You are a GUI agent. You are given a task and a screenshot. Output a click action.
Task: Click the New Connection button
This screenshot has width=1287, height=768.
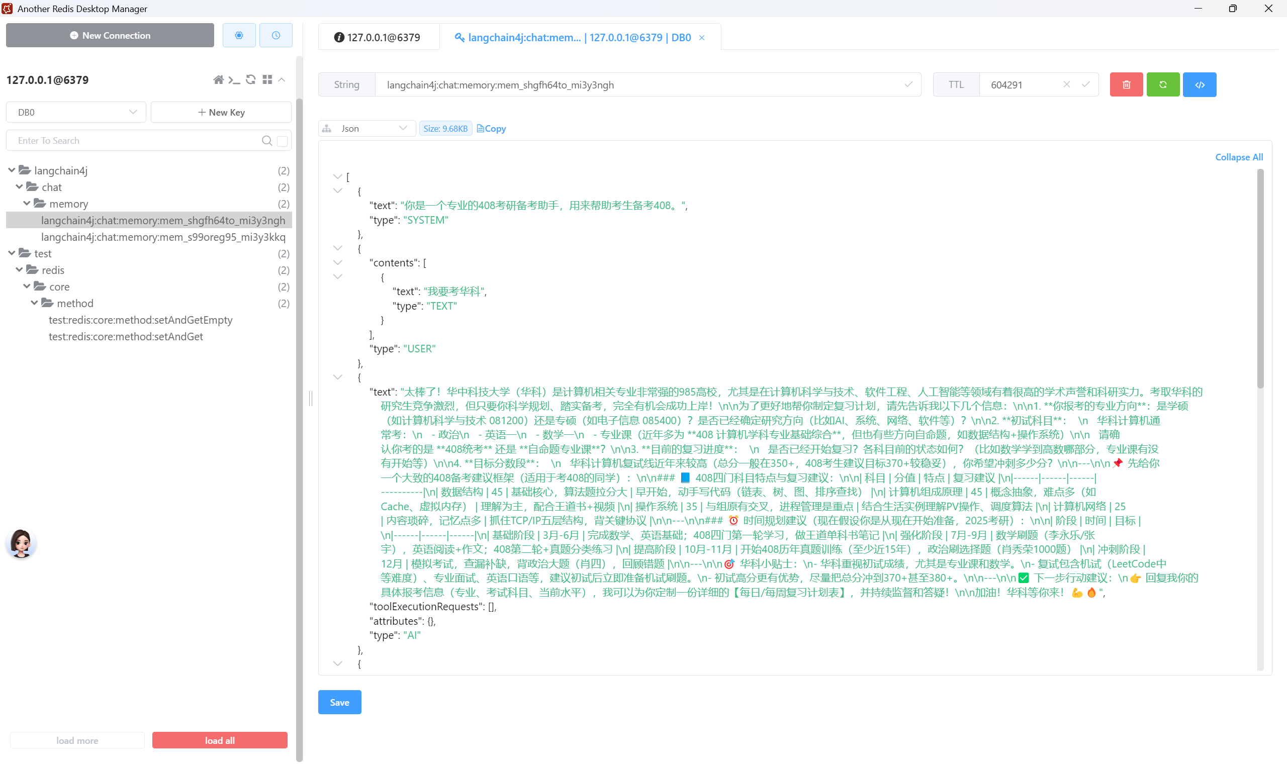(110, 35)
